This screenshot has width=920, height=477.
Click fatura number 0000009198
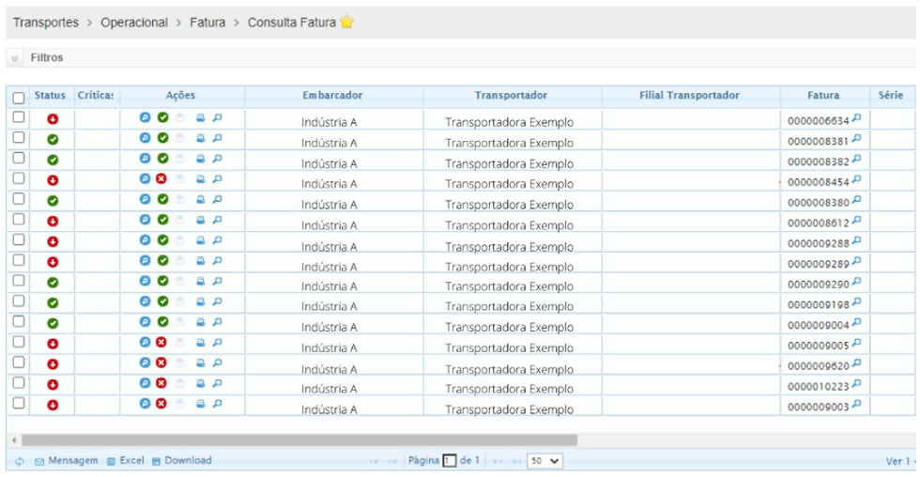[818, 305]
